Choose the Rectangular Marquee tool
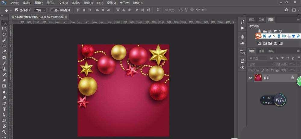Image resolution: width=301 pixels, height=139 pixels. (x=4, y=29)
